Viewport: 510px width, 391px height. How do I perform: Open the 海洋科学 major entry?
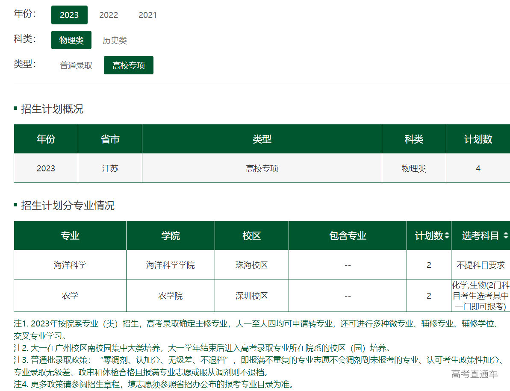70,265
